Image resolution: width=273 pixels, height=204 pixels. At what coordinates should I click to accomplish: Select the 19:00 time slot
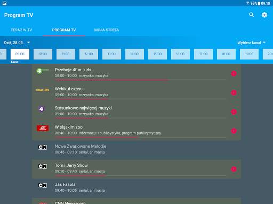[x=249, y=54]
